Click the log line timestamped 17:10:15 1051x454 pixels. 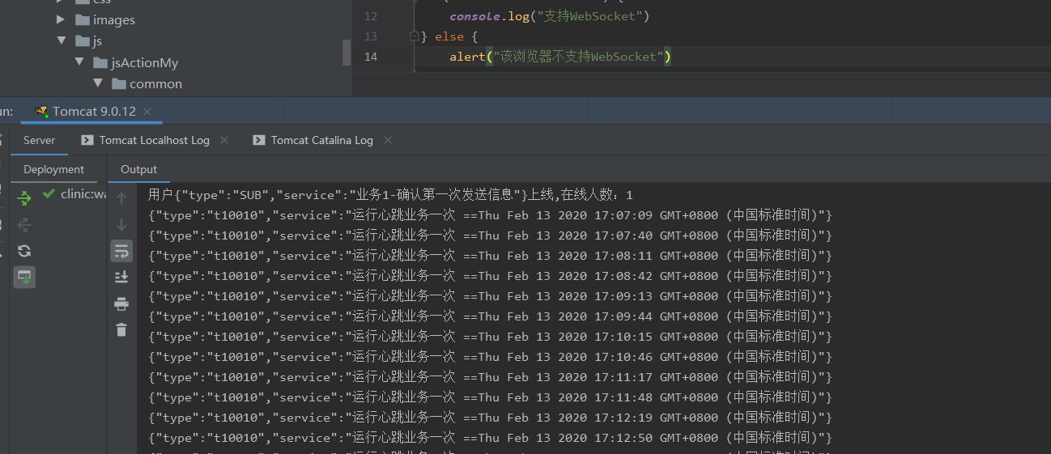[490, 337]
